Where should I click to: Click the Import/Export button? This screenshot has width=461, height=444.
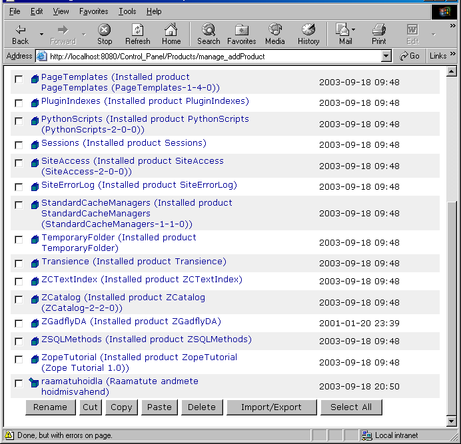click(x=271, y=407)
